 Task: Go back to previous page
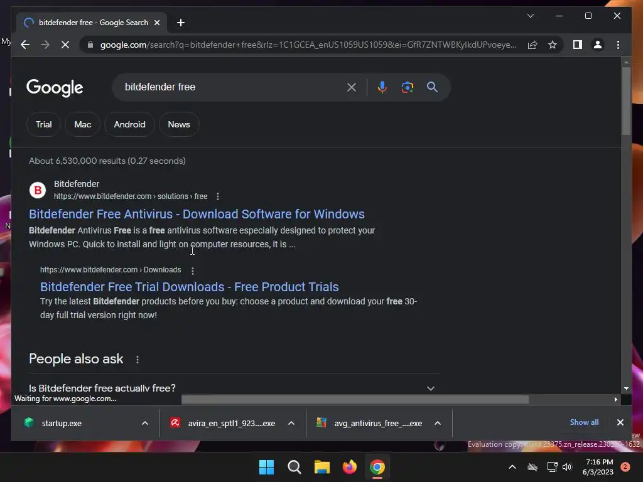coord(25,45)
